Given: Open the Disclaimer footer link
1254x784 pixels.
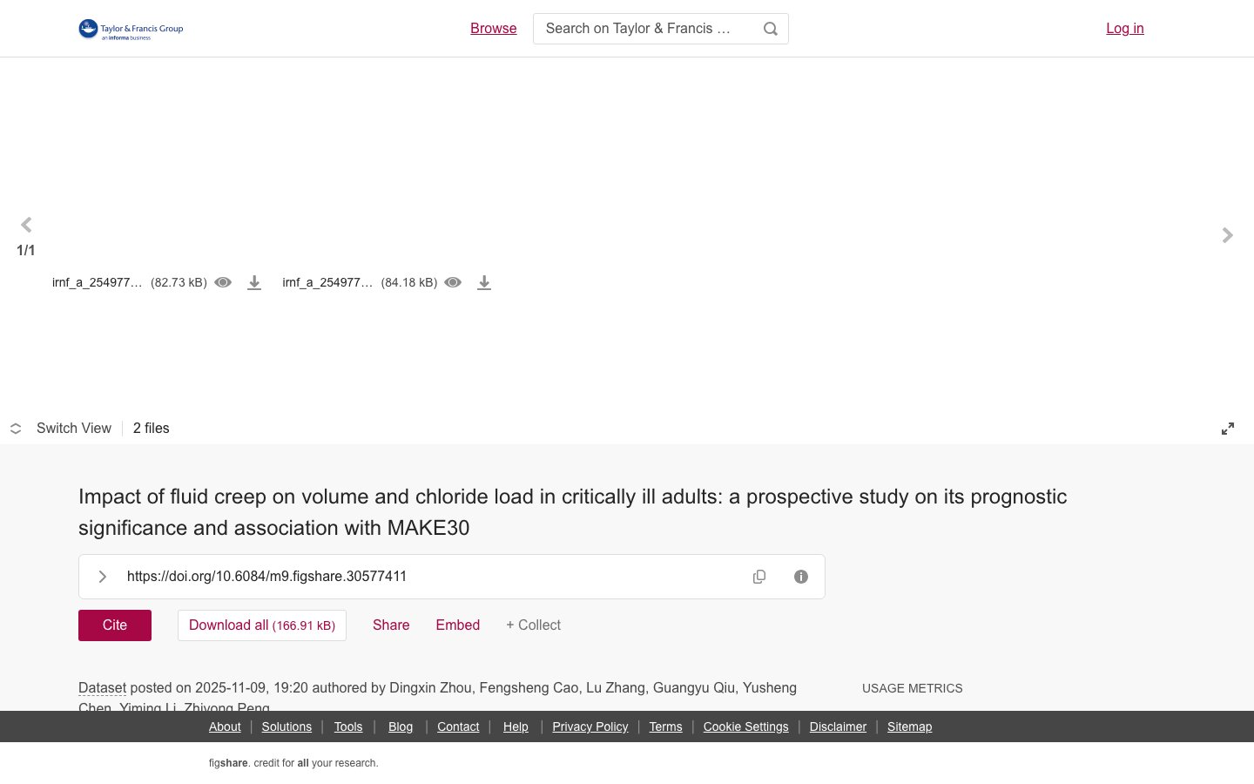Looking at the screenshot, I should [838, 727].
